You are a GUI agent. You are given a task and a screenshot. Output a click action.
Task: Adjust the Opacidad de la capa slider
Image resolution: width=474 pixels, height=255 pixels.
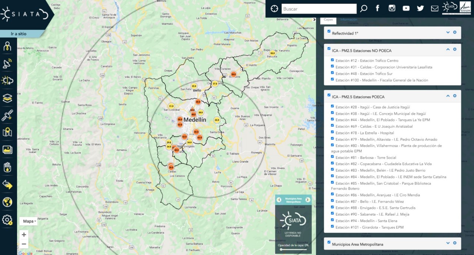pos(281,249)
